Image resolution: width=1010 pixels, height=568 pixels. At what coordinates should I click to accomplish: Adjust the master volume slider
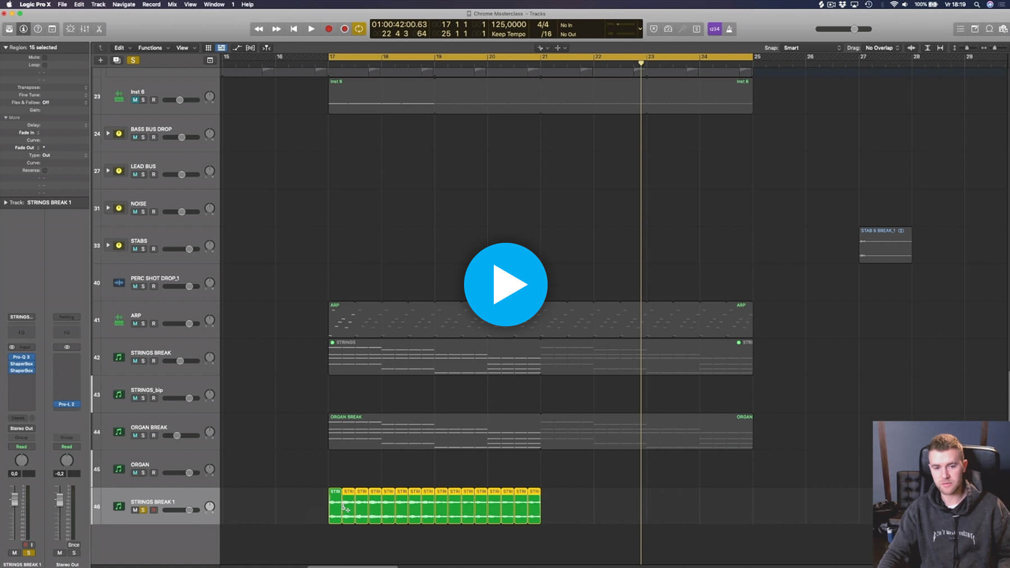click(x=843, y=29)
